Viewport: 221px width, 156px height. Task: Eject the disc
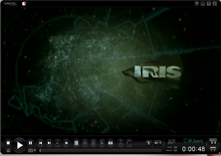8,151
